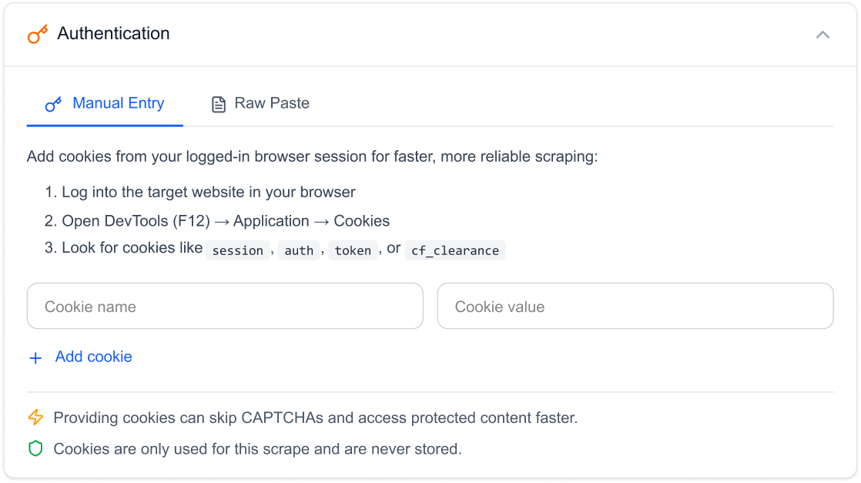Click the orange key icon in the panel header

pos(38,33)
